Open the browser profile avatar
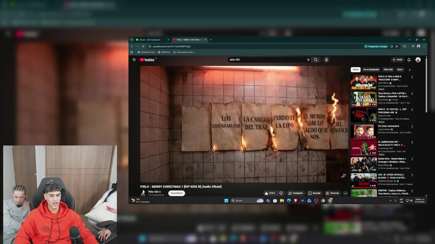This screenshot has width=435, height=244. [x=418, y=46]
